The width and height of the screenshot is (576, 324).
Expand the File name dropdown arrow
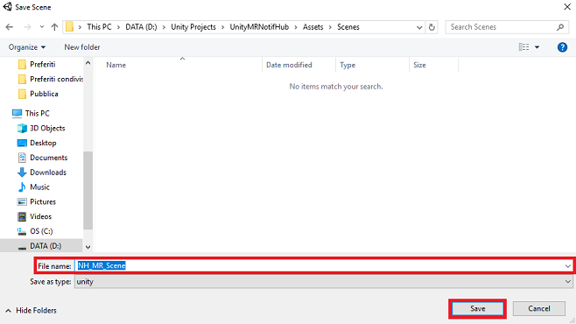pyautogui.click(x=568, y=265)
